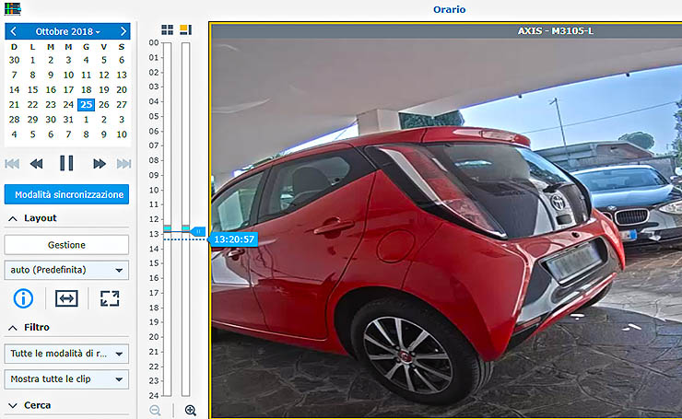This screenshot has height=419, width=682.
Task: Click the 13:20:57 timeline marker
Action: click(234, 239)
